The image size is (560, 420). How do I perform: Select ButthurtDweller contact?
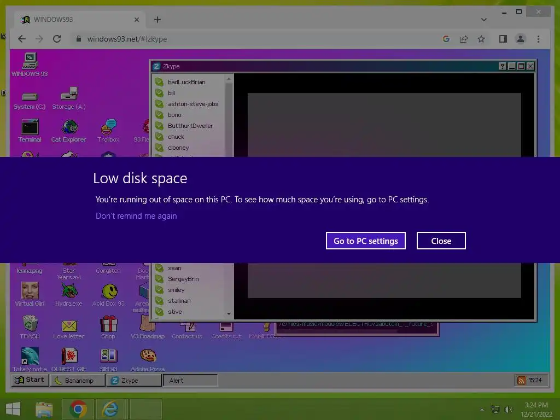[189, 126]
